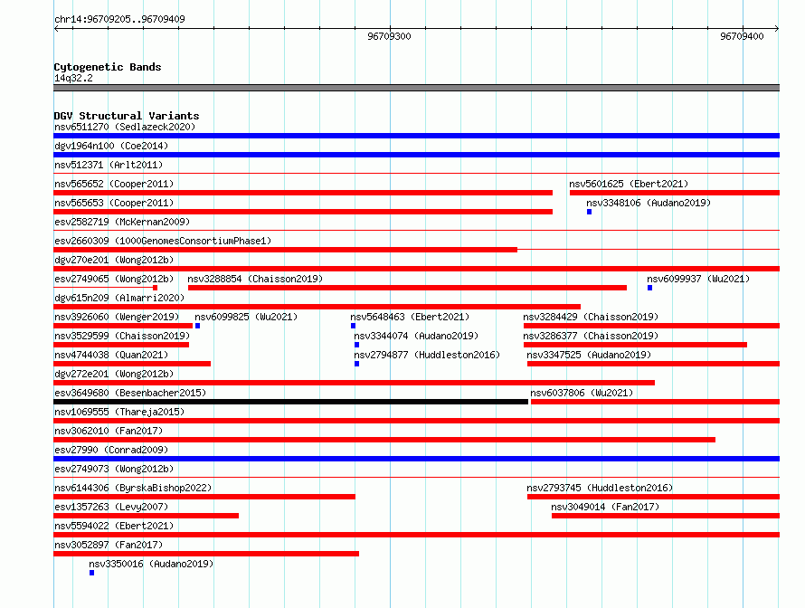Click nsv3529599 (Chaisson2019) label
The width and height of the screenshot is (805, 608).
pyautogui.click(x=122, y=336)
